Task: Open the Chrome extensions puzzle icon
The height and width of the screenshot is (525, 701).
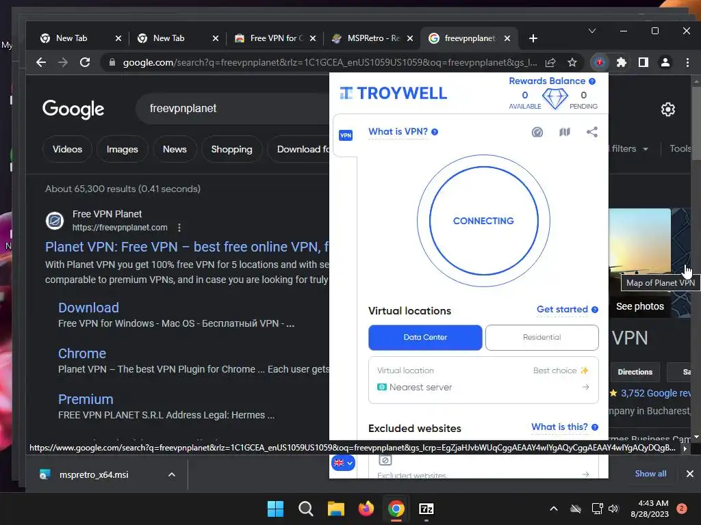Action: pos(622,62)
